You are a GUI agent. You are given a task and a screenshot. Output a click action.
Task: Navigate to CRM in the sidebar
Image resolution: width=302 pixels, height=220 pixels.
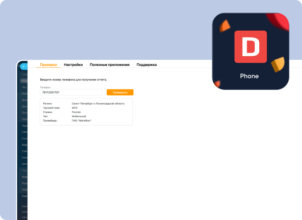point(24,132)
